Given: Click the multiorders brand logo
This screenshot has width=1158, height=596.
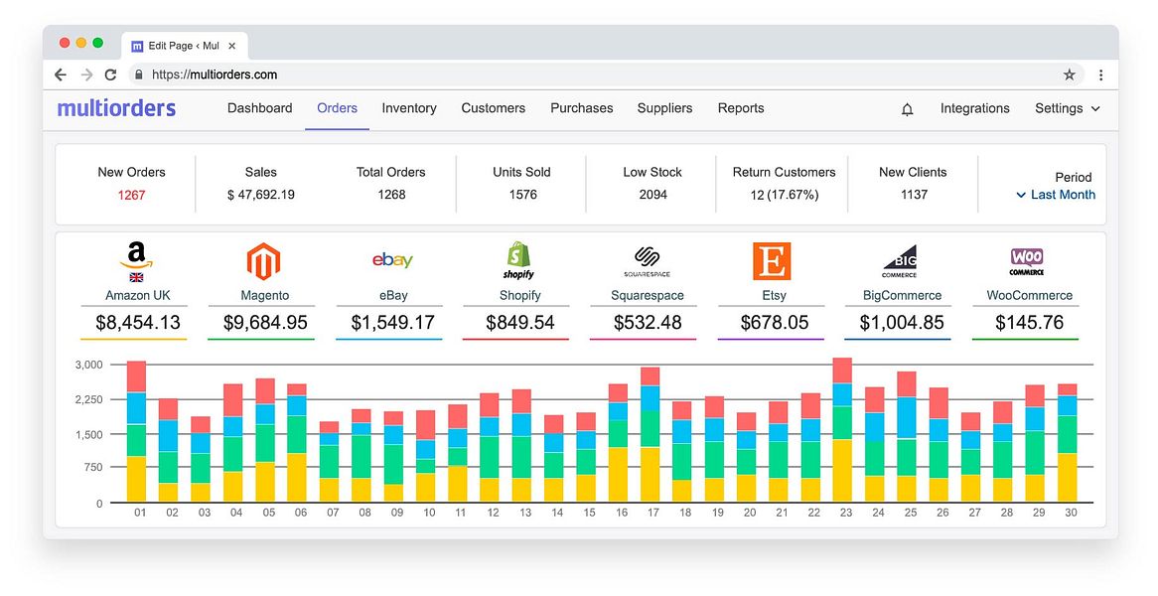Looking at the screenshot, I should click(x=116, y=108).
